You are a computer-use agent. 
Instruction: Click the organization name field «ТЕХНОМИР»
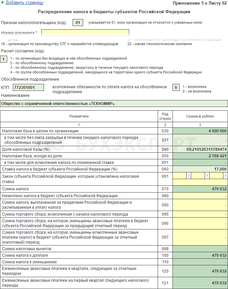coord(114,104)
